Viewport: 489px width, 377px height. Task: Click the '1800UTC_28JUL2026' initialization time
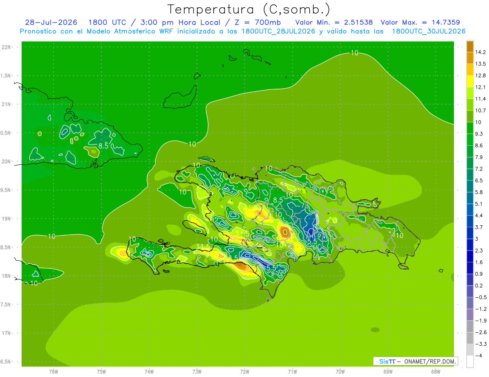[278, 31]
